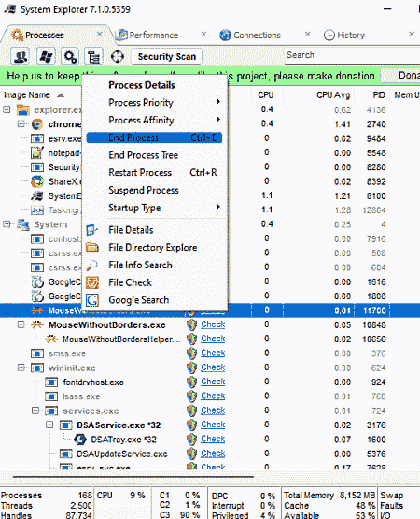420x519 pixels.
Task: Select End Process from context menu
Action: [x=154, y=137]
